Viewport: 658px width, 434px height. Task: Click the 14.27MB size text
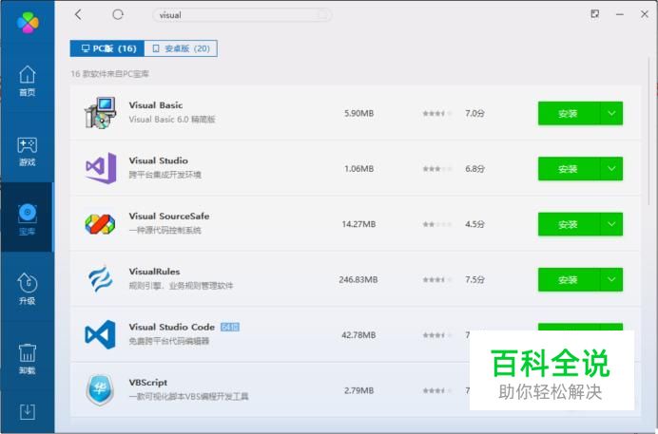(x=358, y=224)
